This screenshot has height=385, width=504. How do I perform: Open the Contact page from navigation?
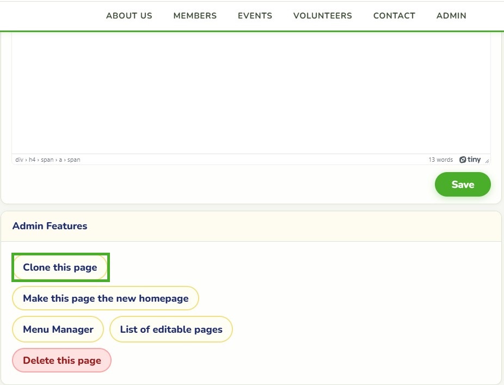(x=394, y=15)
